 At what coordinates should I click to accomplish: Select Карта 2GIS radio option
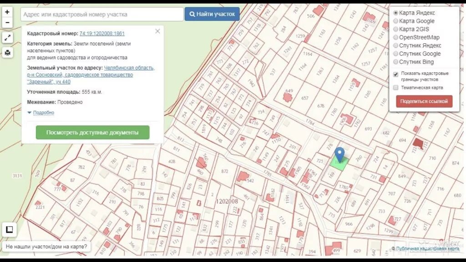tap(395, 29)
